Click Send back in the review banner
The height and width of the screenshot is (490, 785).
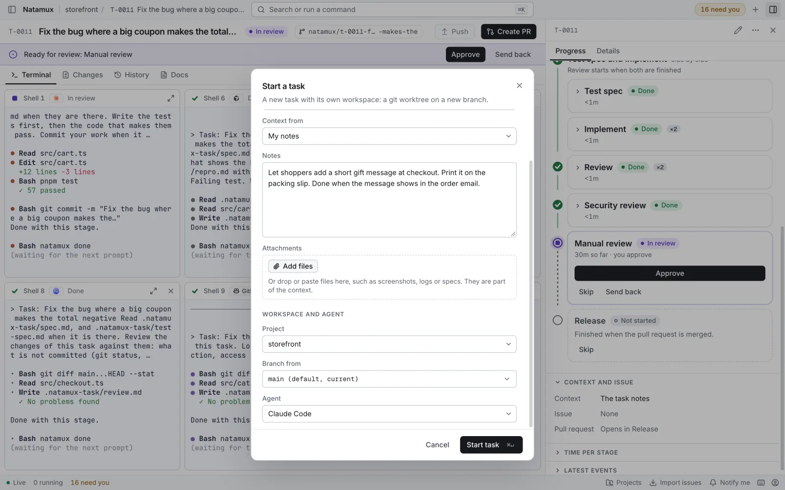[513, 54]
